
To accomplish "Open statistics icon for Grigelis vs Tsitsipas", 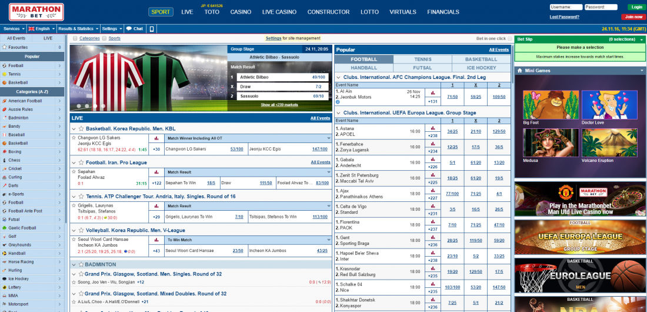I will coord(156,206).
